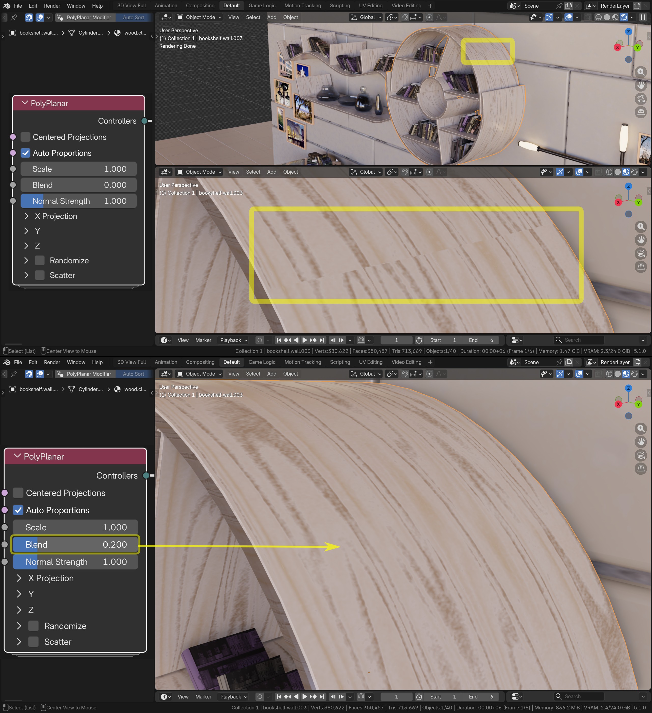Open Object Mode dropdown in Rendering Done viewport
This screenshot has height=713, width=652.
pos(199,17)
